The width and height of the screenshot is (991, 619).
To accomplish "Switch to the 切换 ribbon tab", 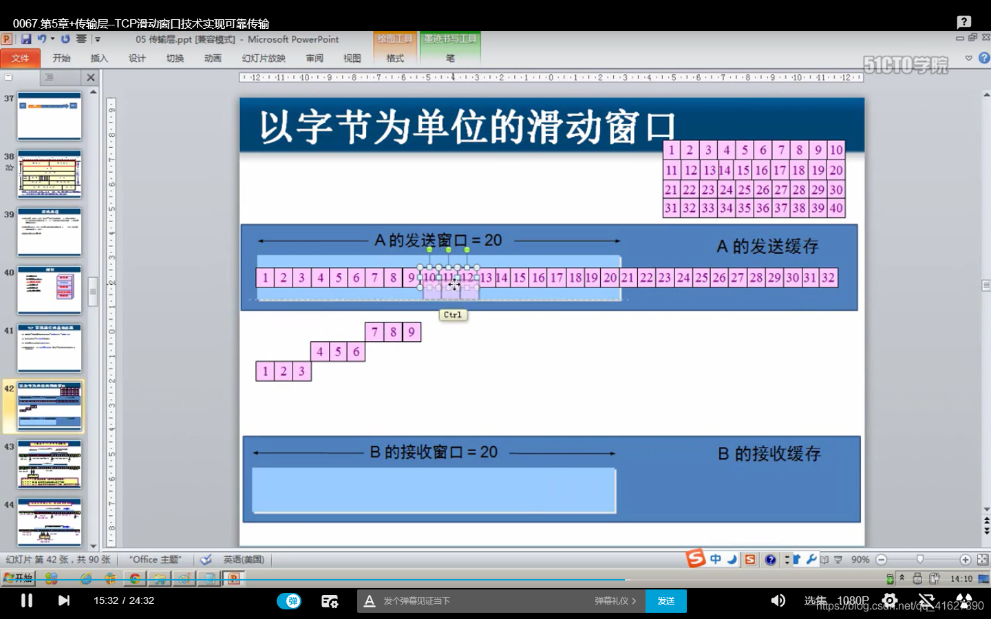I will coord(175,58).
